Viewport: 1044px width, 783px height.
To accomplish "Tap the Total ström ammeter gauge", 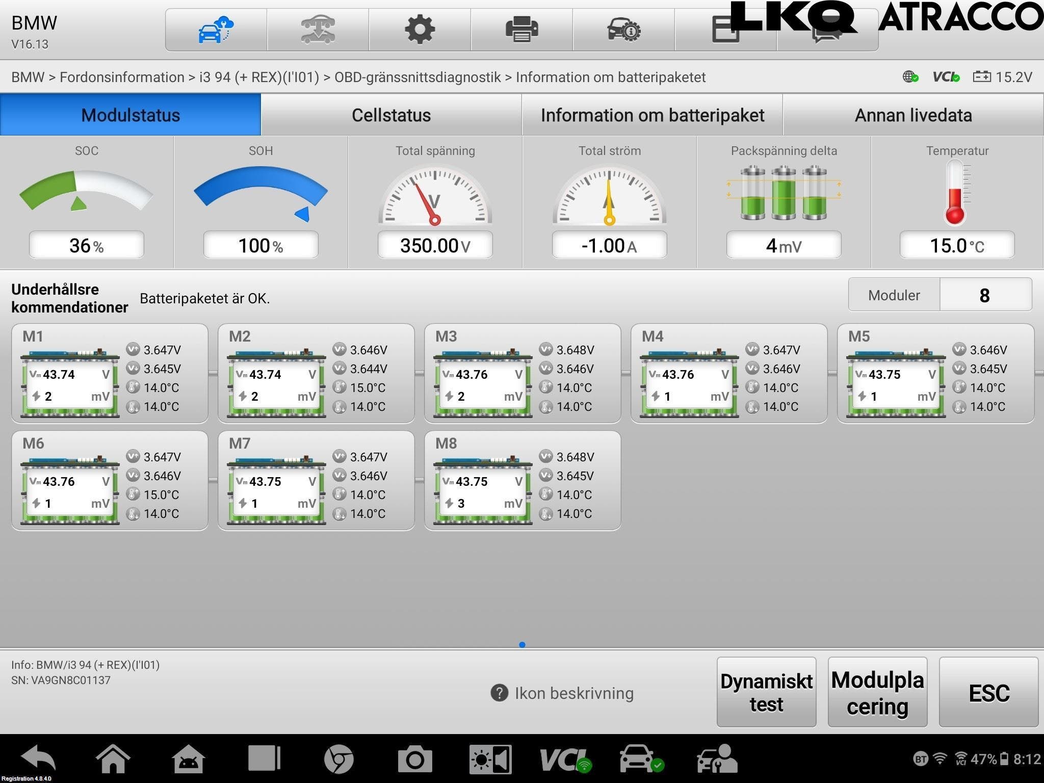I will tap(609, 195).
